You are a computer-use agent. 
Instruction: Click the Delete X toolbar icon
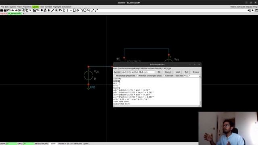coord(30,10)
